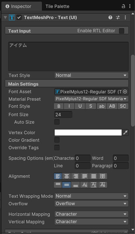Open the TextMeshPro component kebab menu

click(x=125, y=17)
